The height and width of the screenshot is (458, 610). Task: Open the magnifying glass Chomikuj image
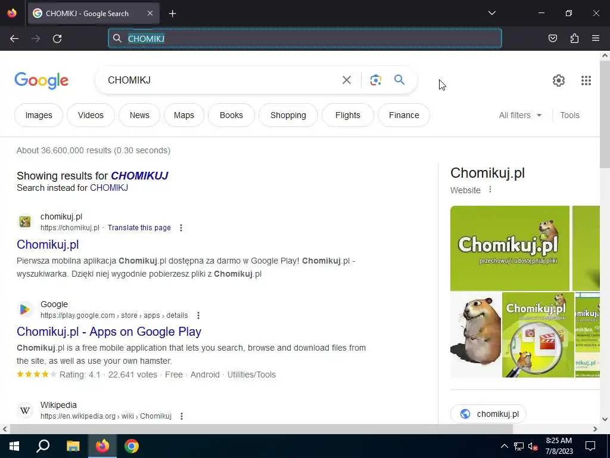click(538, 335)
